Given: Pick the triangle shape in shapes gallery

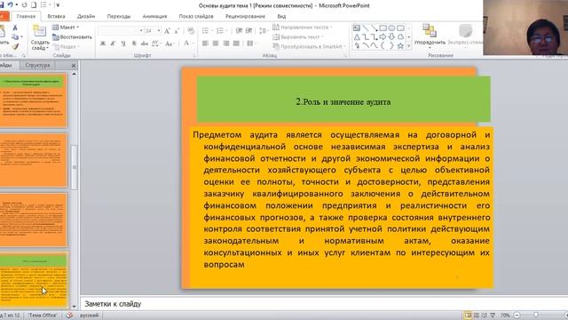Looking at the screenshot, I should [357, 37].
